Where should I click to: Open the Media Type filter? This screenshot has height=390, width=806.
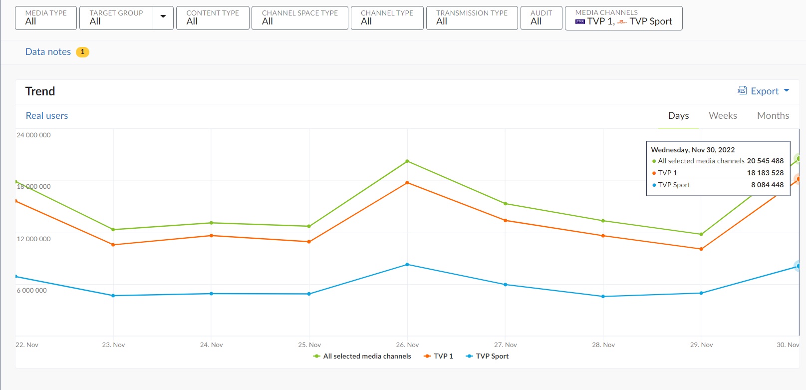[46, 17]
